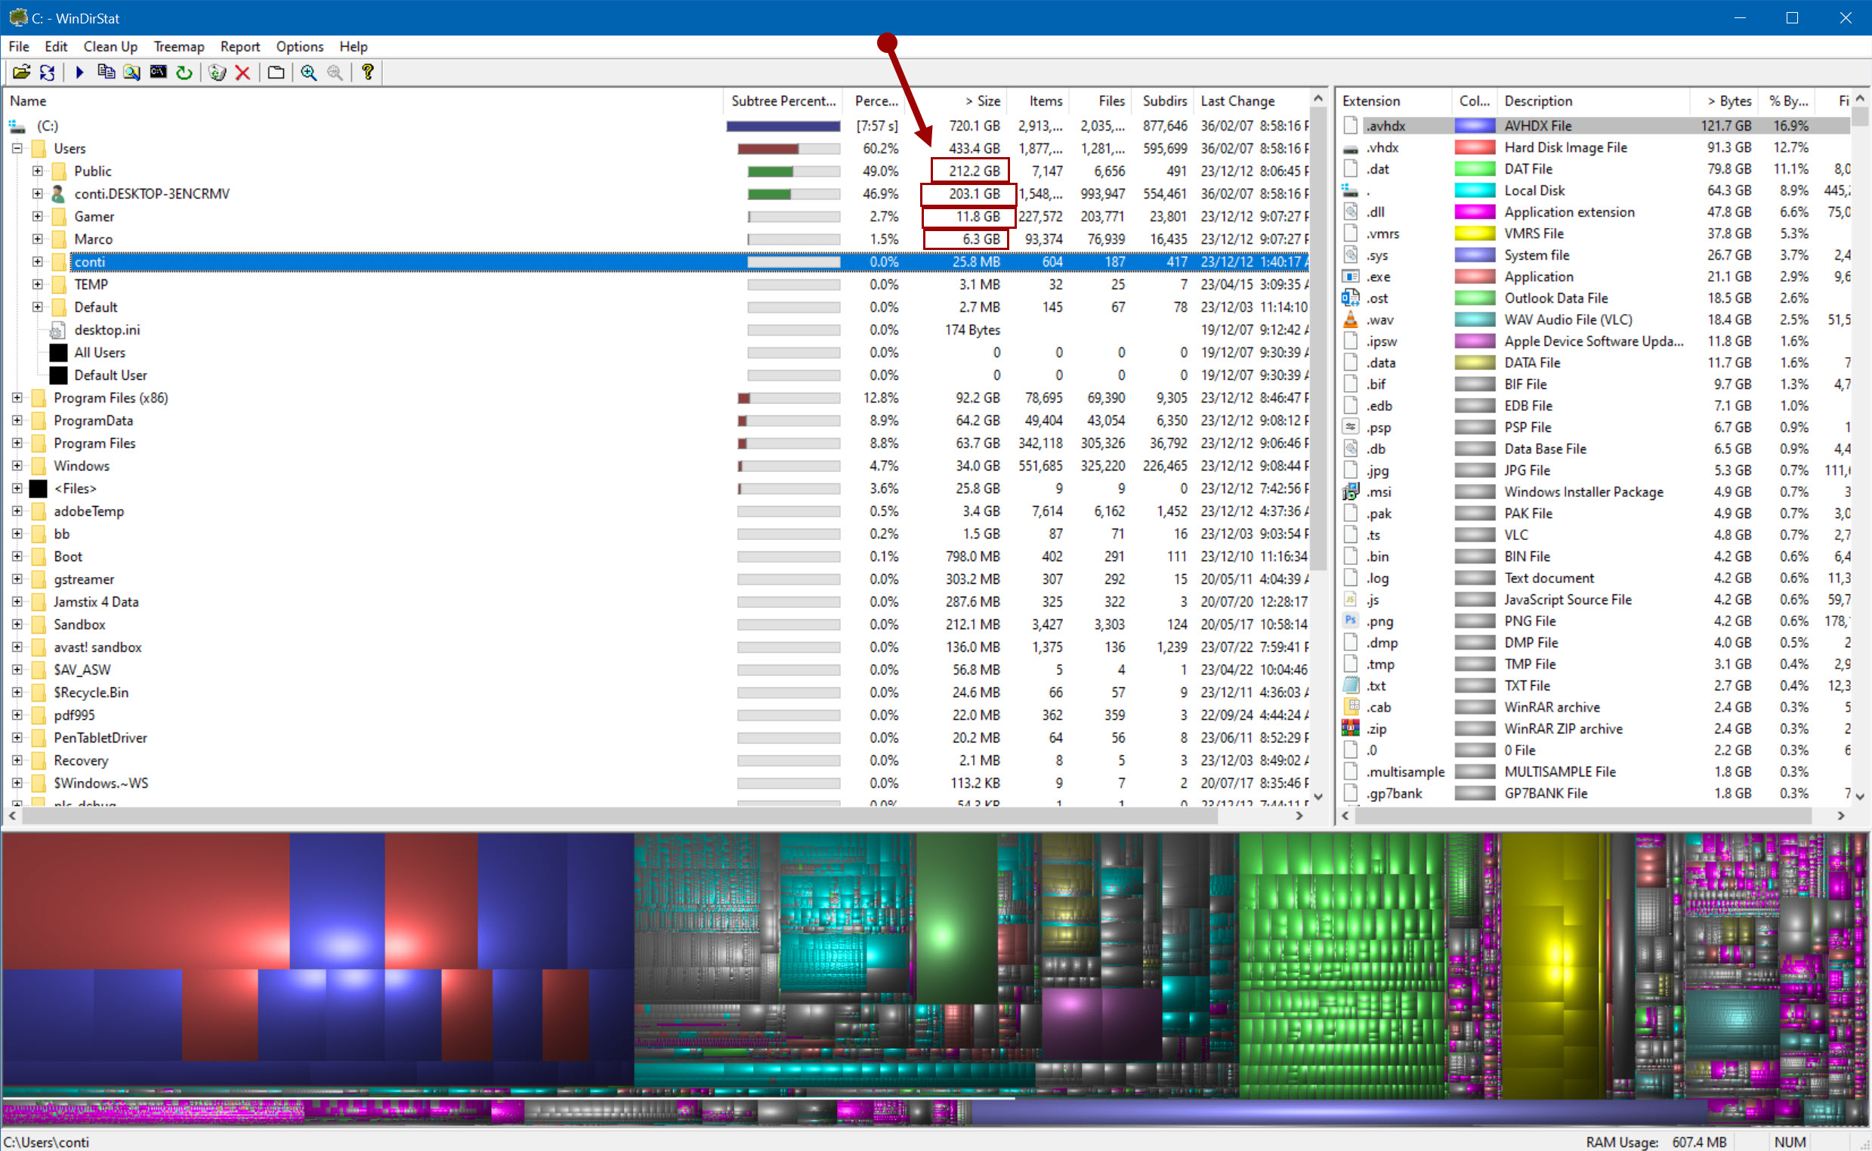Click the red X permanent delete icon
The width and height of the screenshot is (1872, 1151).
pos(242,73)
